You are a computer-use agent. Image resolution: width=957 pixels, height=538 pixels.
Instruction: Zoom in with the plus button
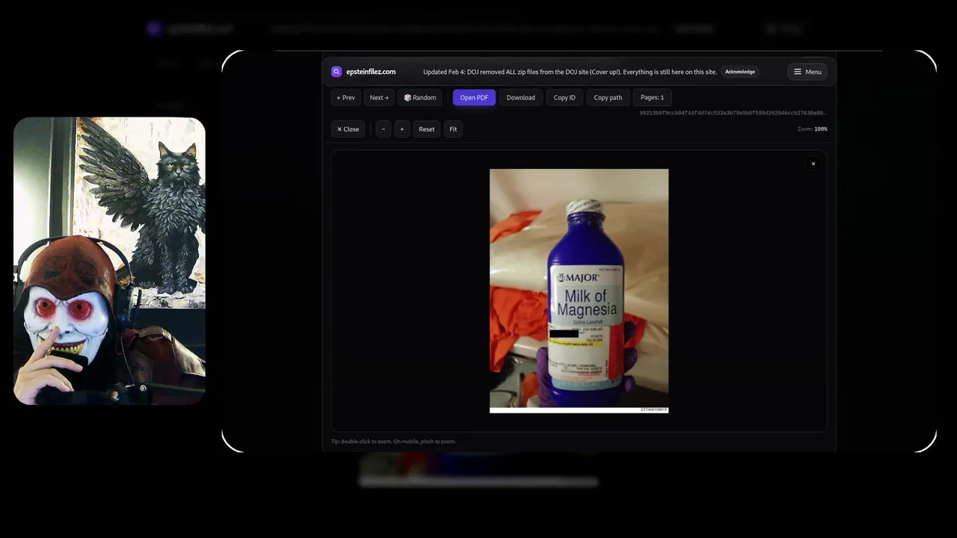point(401,129)
